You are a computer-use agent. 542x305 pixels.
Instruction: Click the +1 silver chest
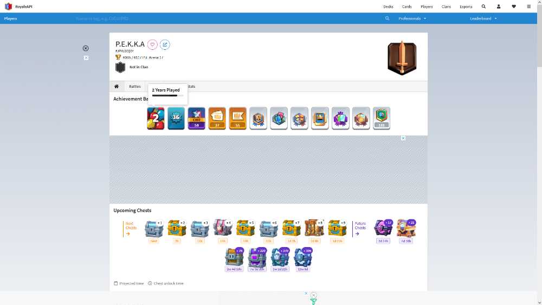pyautogui.click(x=154, y=228)
